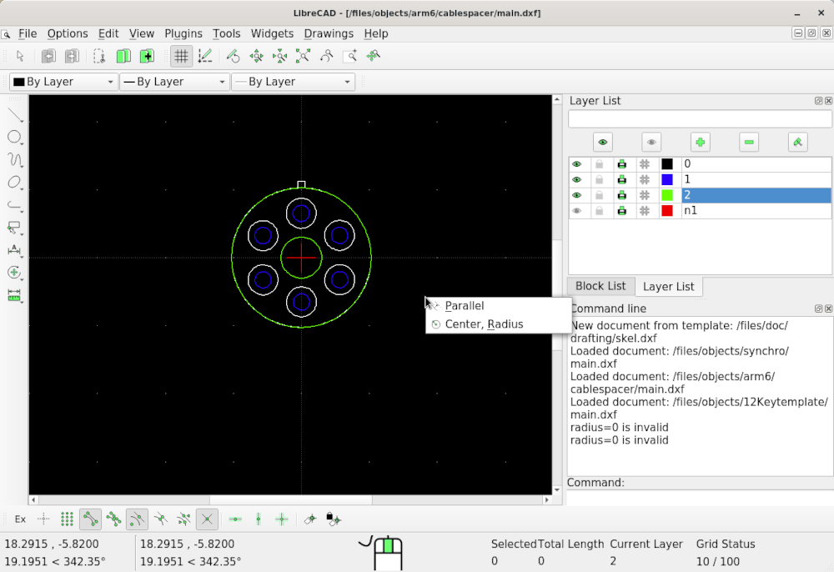Hide layer 1 with its eye toggle
The height and width of the screenshot is (572, 834).
point(576,179)
